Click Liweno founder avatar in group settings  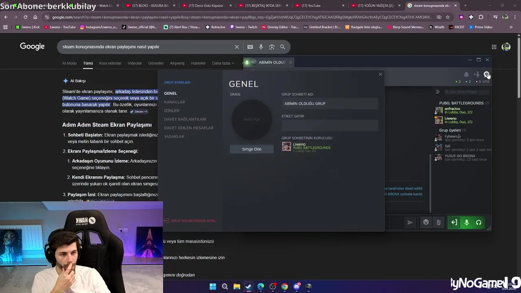click(287, 146)
